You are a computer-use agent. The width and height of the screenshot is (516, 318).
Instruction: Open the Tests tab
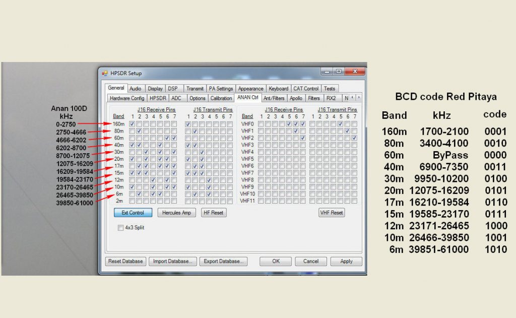330,89
